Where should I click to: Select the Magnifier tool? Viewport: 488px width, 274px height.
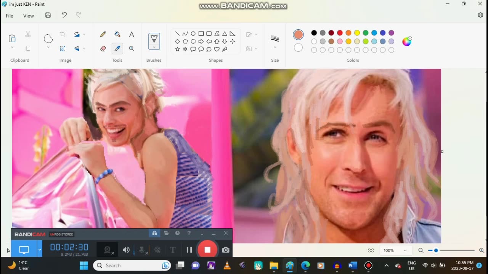[x=132, y=48]
